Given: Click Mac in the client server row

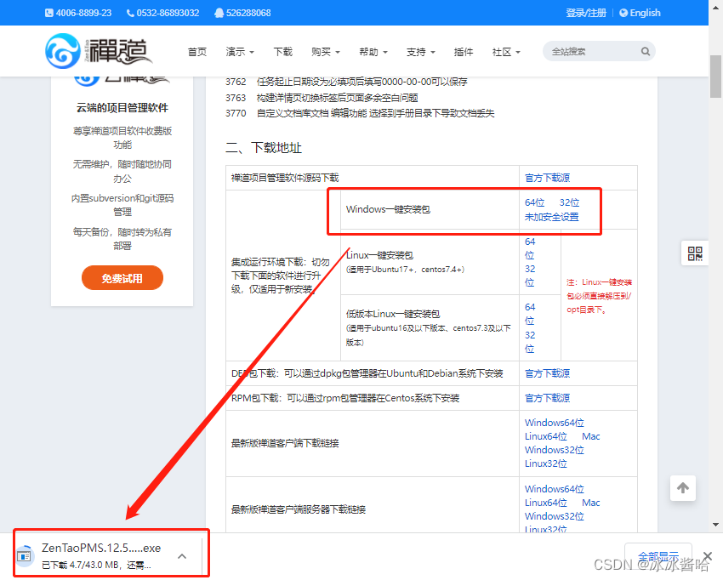Looking at the screenshot, I should pyautogui.click(x=590, y=503).
